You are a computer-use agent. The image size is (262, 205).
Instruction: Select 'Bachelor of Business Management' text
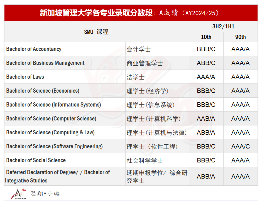(45, 63)
